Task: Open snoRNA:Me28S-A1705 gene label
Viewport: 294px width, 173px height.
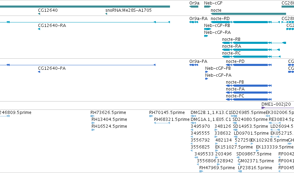Action: 129,10
